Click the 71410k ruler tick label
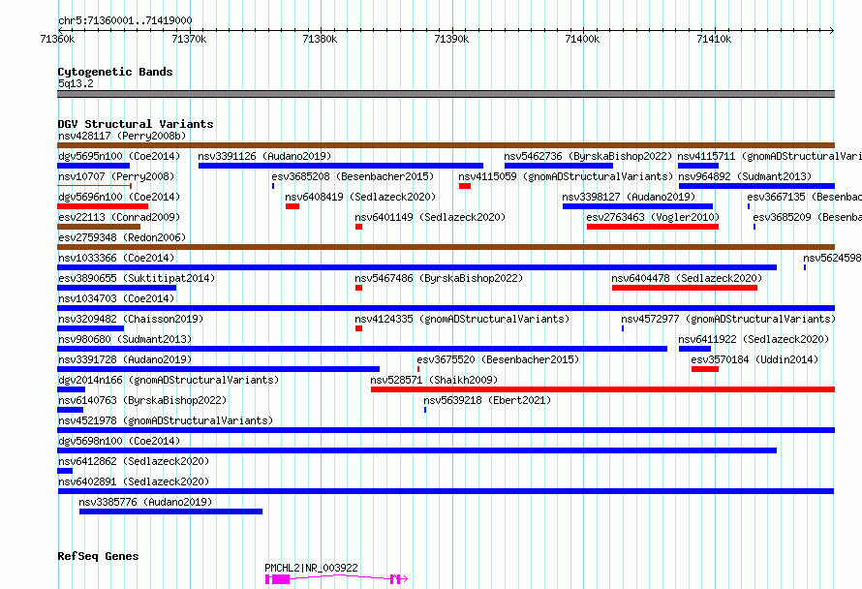Viewport: 862px width, 589px height. (x=714, y=39)
